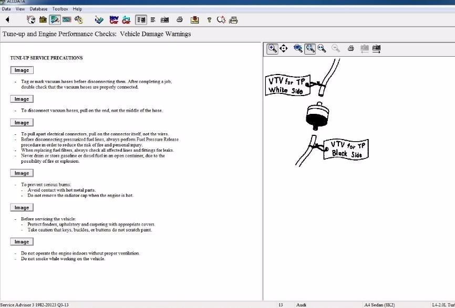Open the Data menu
Viewport: 455px width, 308px height.
(6, 9)
